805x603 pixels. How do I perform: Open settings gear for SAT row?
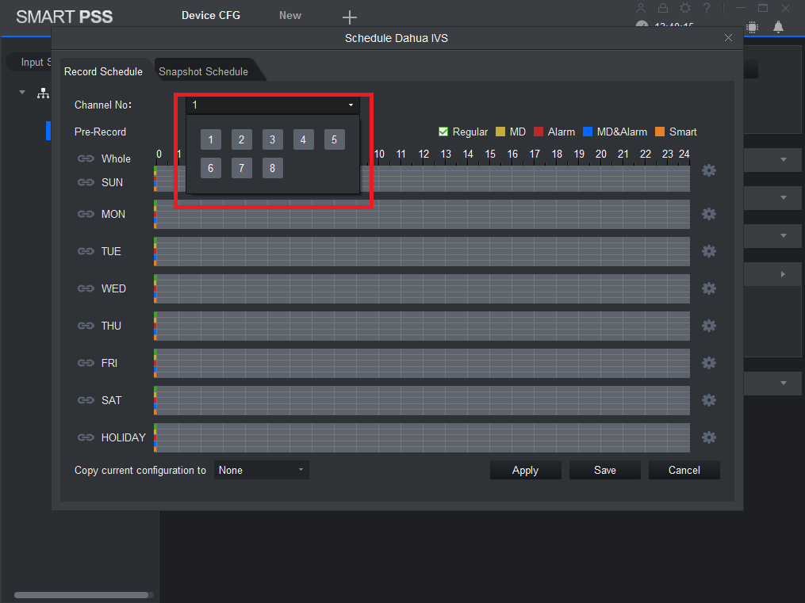708,400
